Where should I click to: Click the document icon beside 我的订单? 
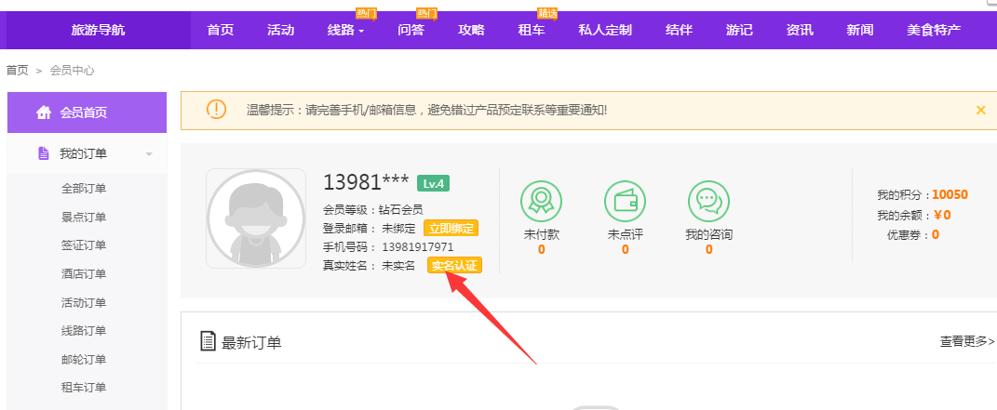point(44,153)
